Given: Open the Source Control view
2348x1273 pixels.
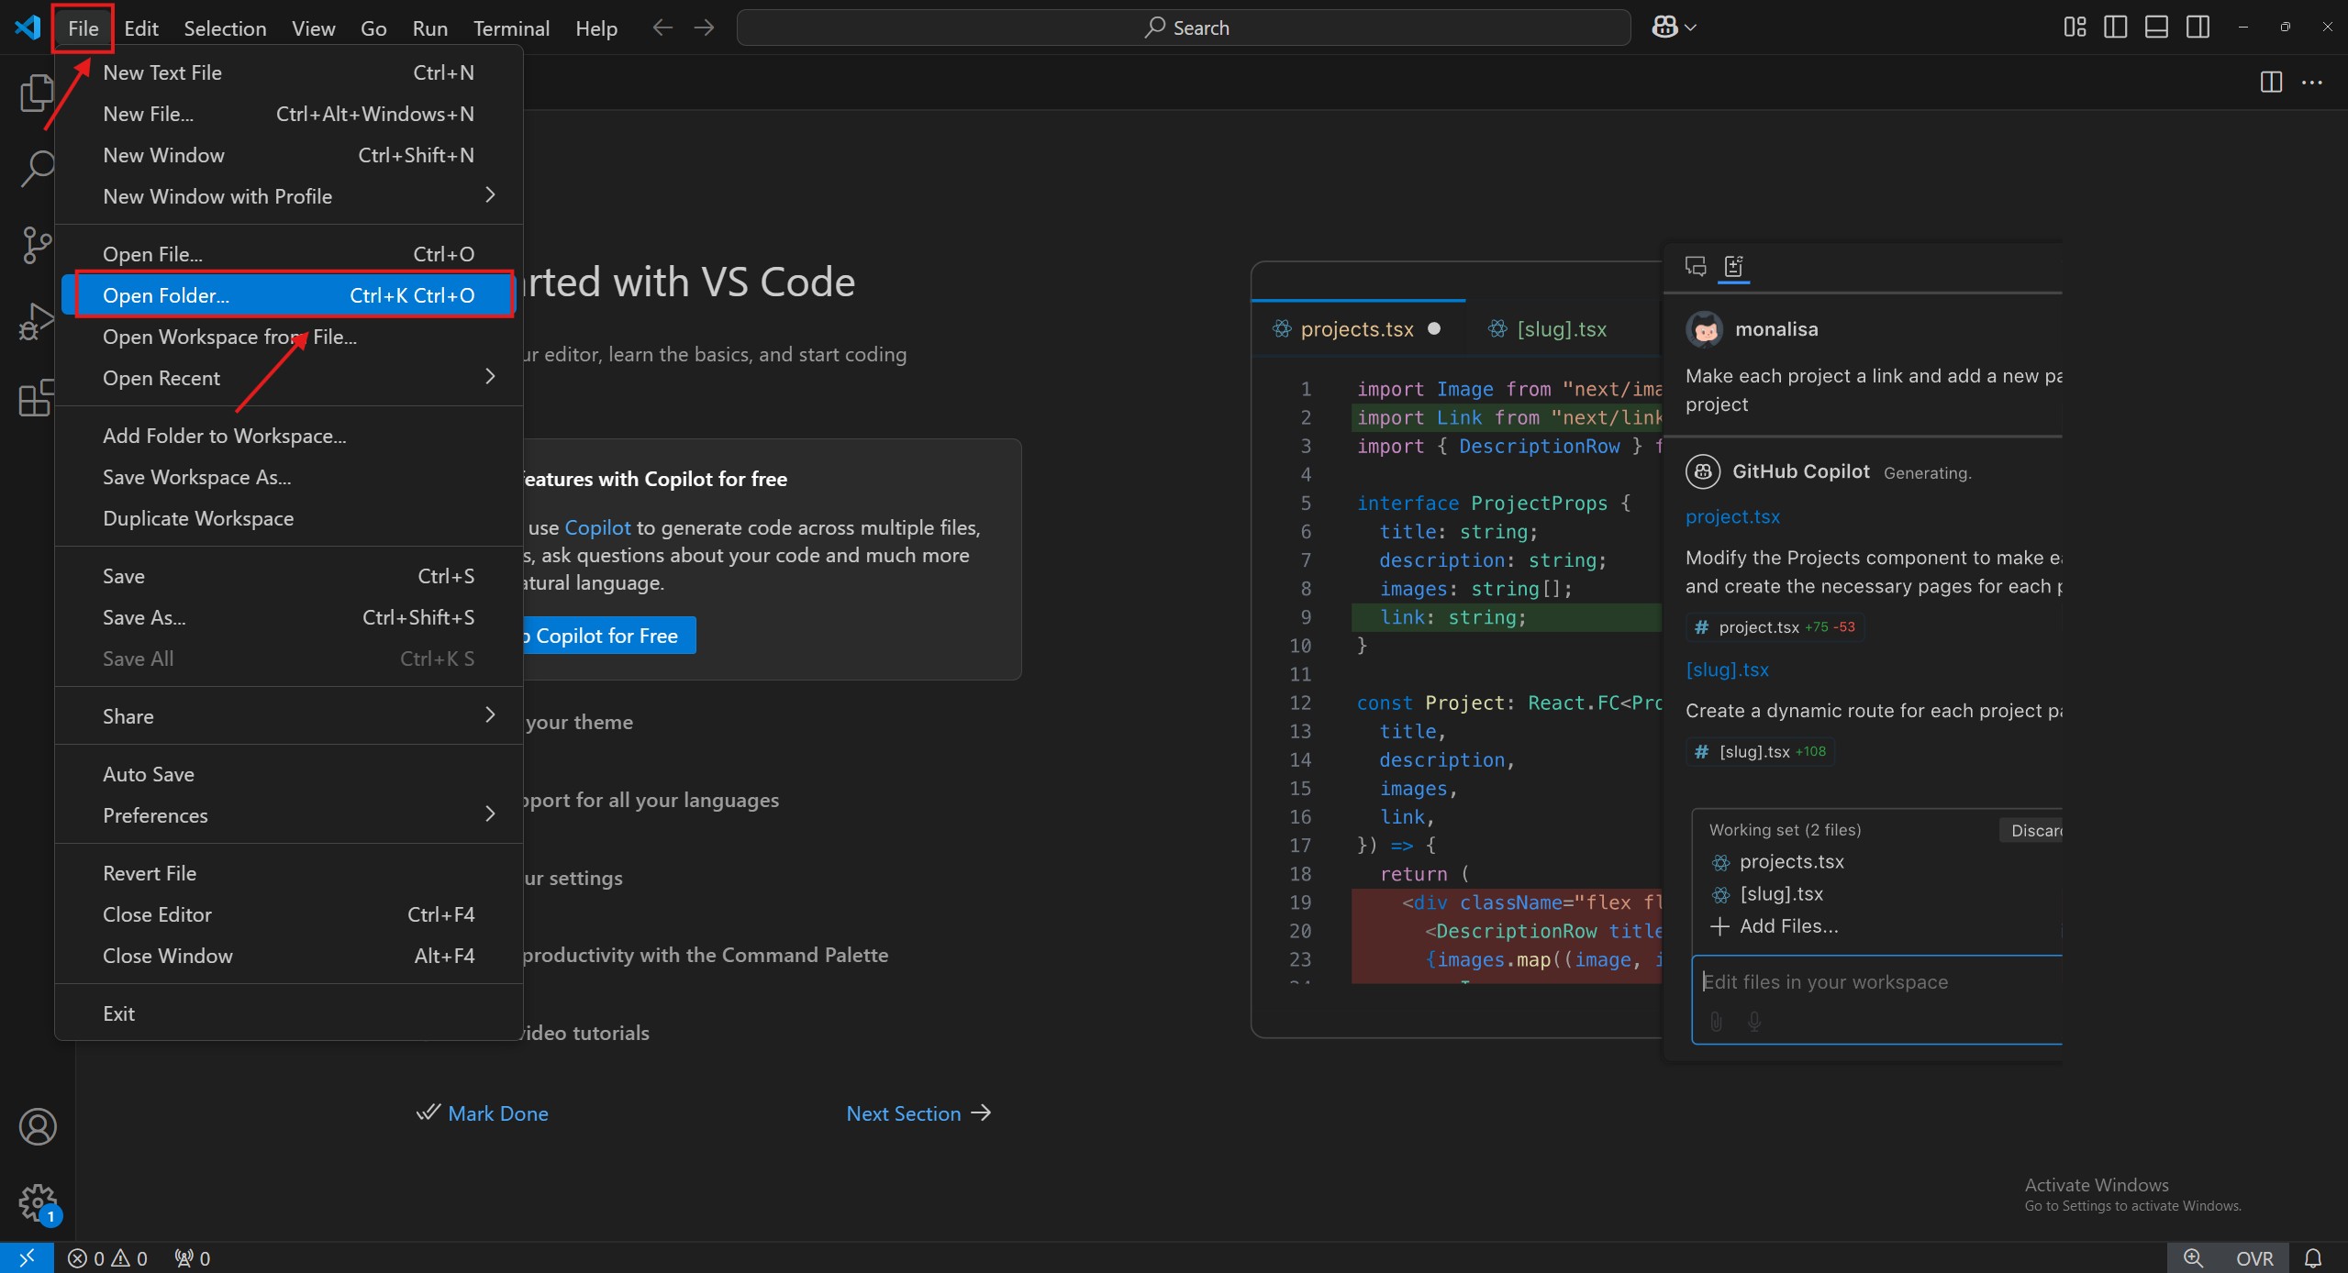Looking at the screenshot, I should (37, 245).
